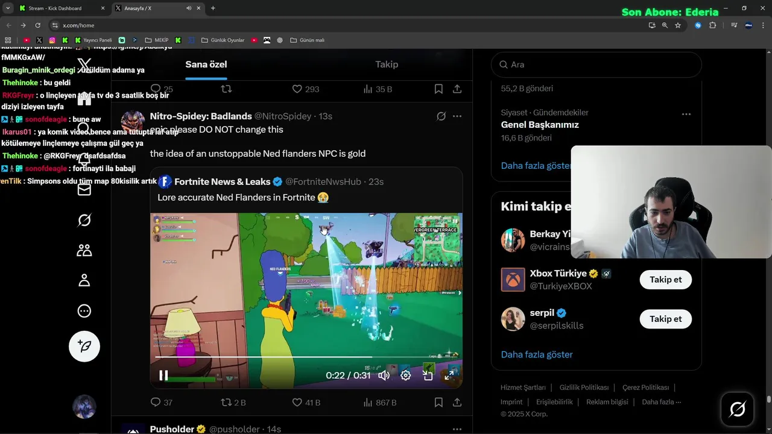Switch to Stream - Kick Dashboard browser tab
This screenshot has height=434, width=772.
coord(62,8)
